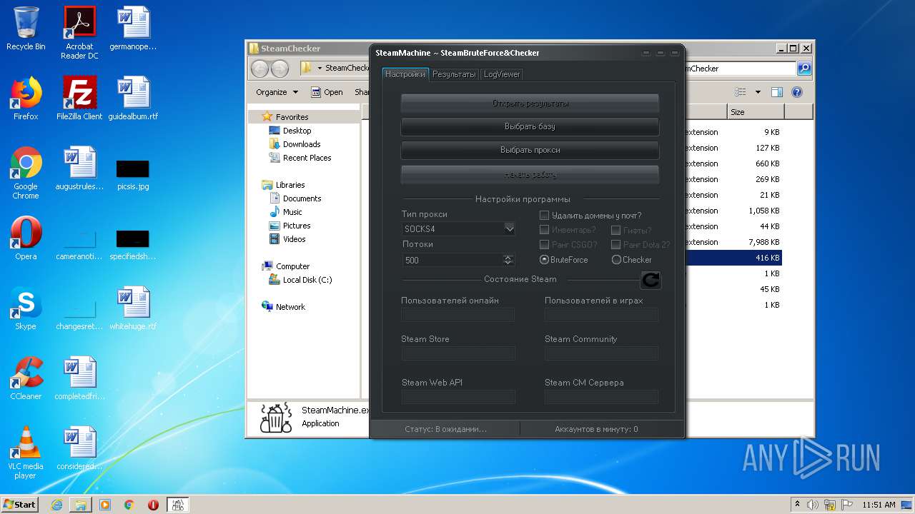This screenshot has height=514, width=915.
Task: Launch Acrobat Reader DC from desktop
Action: (x=79, y=33)
